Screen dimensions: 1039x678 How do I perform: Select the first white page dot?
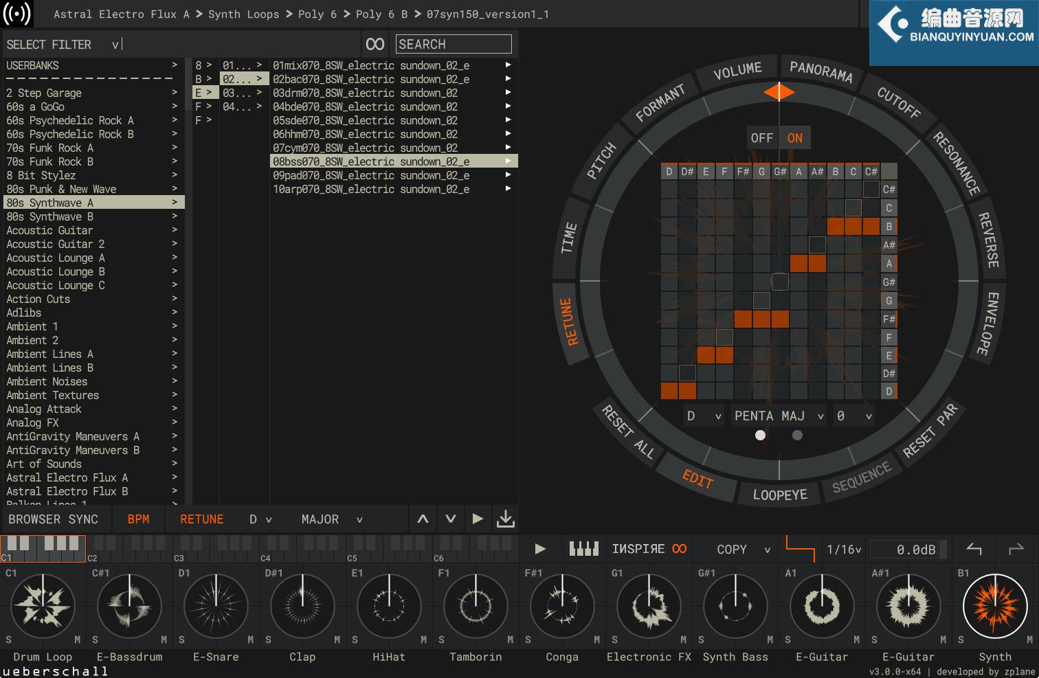click(x=760, y=435)
